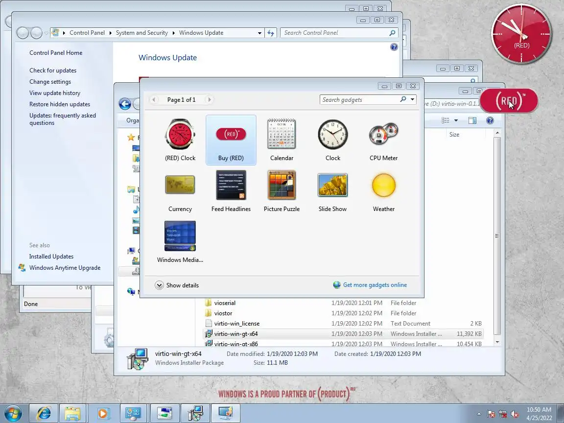564x423 pixels.
Task: Open Windows Anytime Upgrade
Action: (x=65, y=268)
